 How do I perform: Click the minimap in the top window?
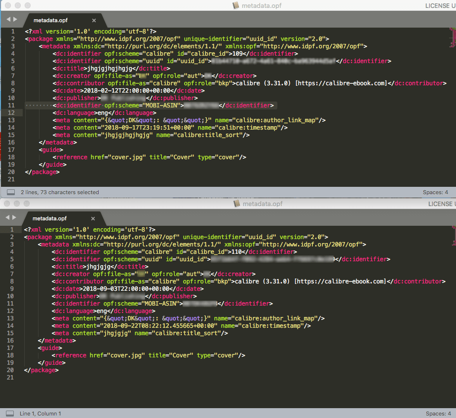(453, 38)
